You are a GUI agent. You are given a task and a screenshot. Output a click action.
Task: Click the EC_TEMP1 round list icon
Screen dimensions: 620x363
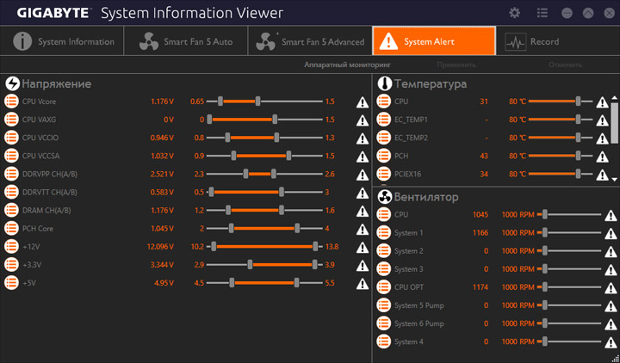coord(383,120)
